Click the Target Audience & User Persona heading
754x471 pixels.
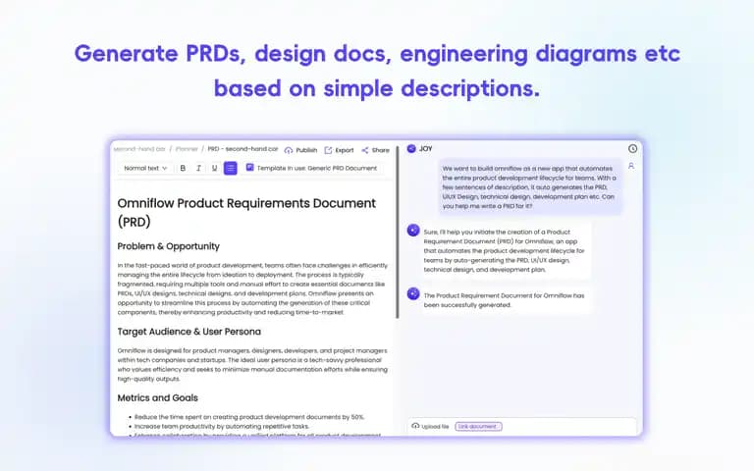coord(188,332)
